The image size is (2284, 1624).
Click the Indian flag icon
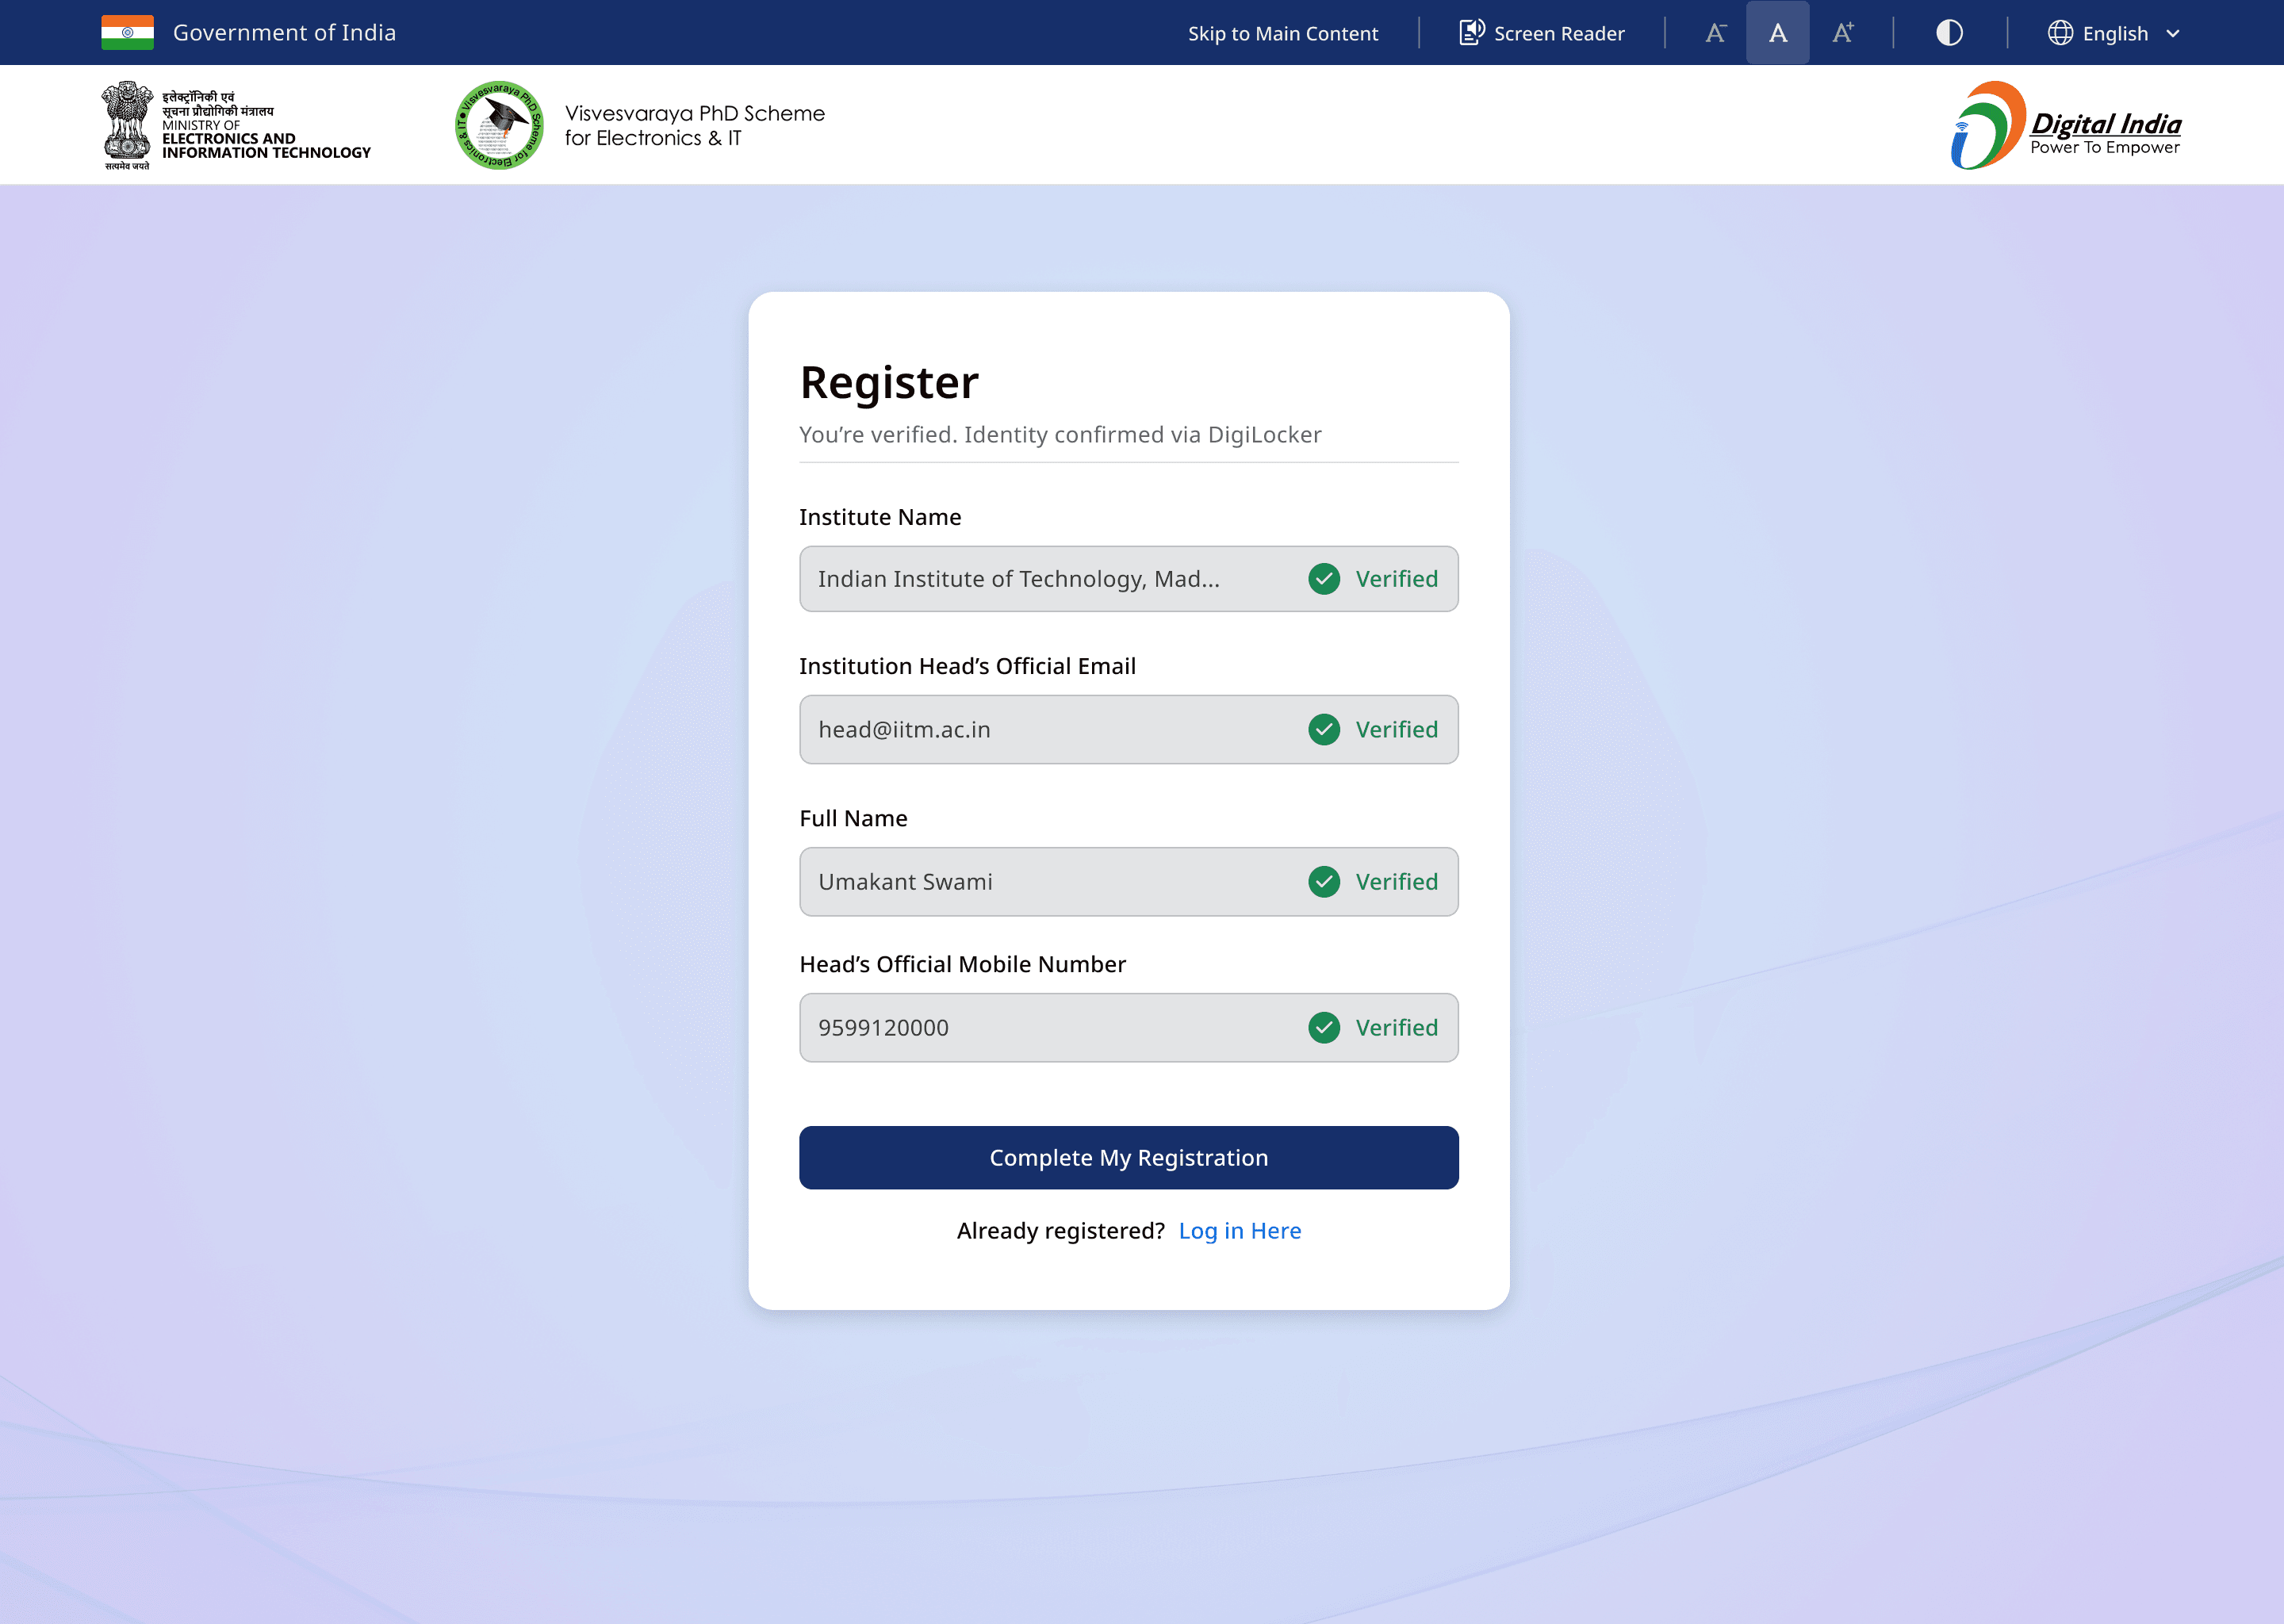pyautogui.click(x=127, y=33)
